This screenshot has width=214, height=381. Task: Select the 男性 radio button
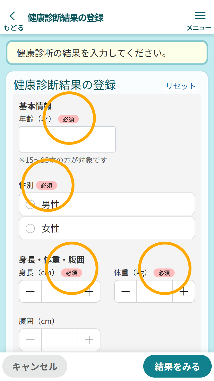pos(30,204)
